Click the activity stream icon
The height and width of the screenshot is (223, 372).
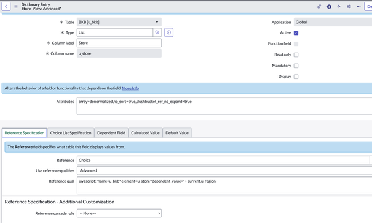coord(339,6)
